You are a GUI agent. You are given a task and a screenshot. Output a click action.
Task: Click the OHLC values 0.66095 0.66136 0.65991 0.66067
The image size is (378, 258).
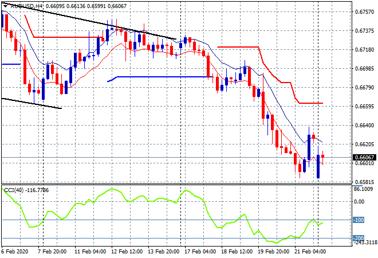[x=86, y=6]
